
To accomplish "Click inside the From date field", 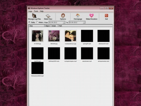I will [56, 22].
